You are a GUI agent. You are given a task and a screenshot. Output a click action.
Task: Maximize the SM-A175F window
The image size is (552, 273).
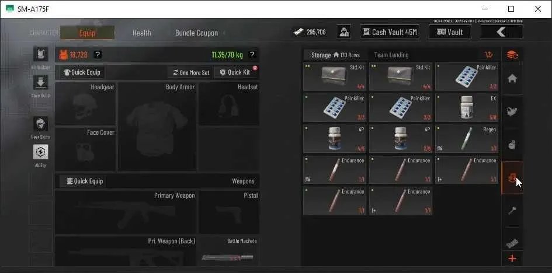click(x=511, y=9)
